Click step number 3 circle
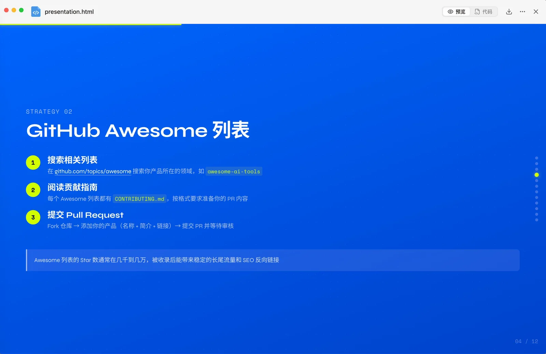Viewport: 546px width, 354px height. [x=33, y=217]
